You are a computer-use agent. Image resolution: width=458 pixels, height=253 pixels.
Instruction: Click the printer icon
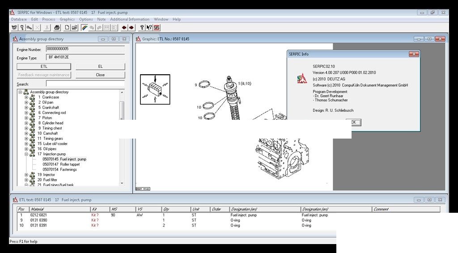tap(57, 27)
